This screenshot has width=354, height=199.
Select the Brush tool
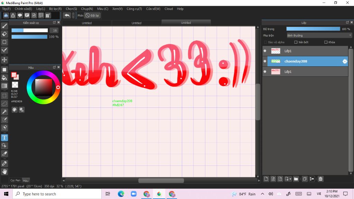4,26
